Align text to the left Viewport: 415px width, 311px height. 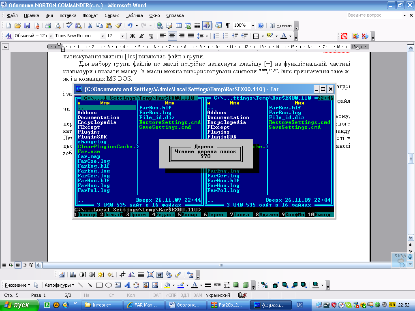[x=163, y=36]
